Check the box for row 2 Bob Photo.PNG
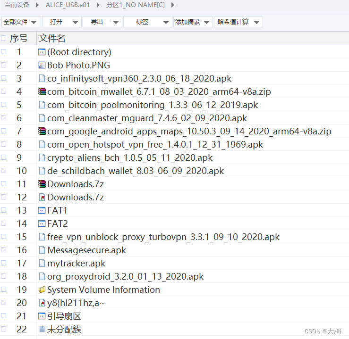This screenshot has height=339, width=349. click(x=4, y=65)
